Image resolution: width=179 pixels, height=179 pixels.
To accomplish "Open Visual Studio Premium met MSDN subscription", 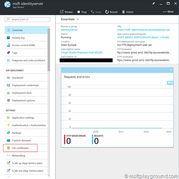I will click(82, 52).
